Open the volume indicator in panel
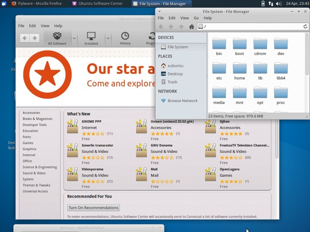Screen dimensions: 310x232 click(x=279, y=3)
